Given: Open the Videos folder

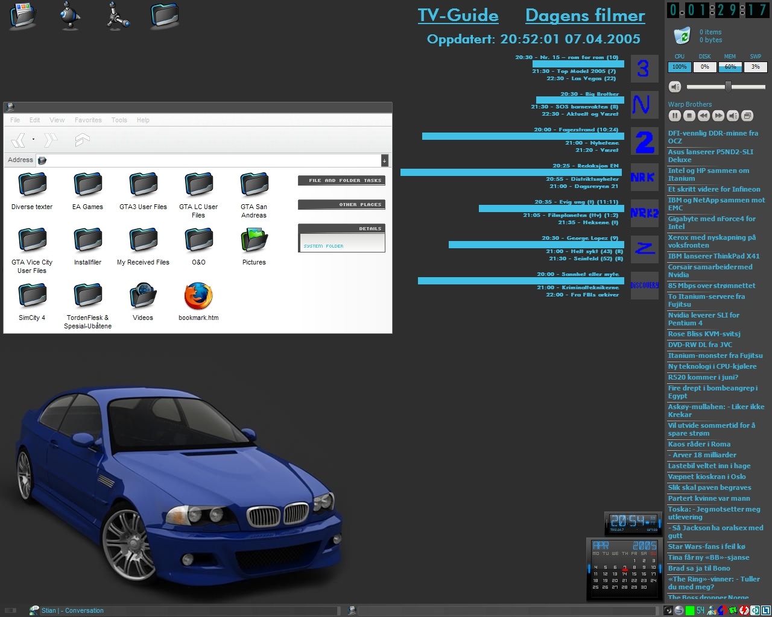Looking at the screenshot, I should tap(143, 302).
